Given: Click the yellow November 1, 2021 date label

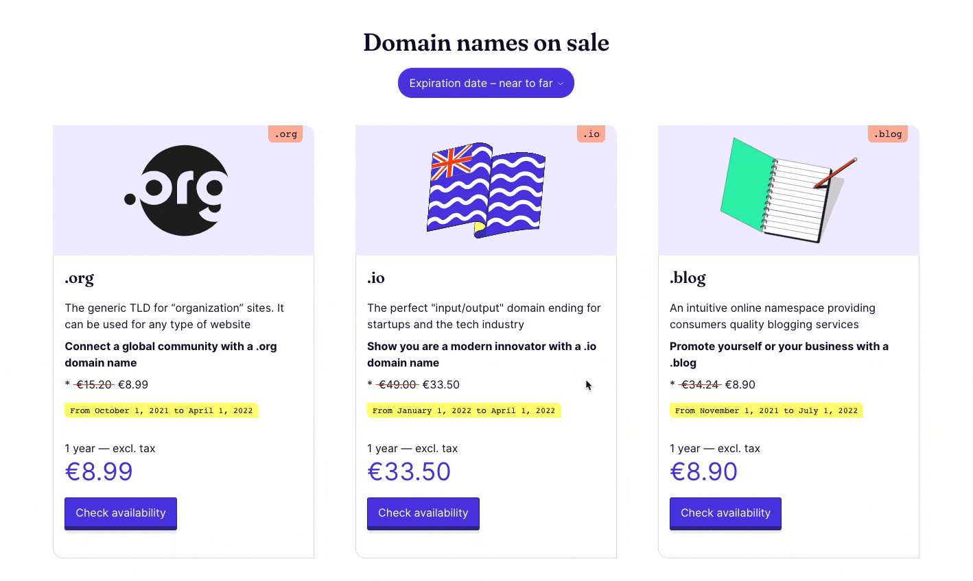Looking at the screenshot, I should coord(766,411).
